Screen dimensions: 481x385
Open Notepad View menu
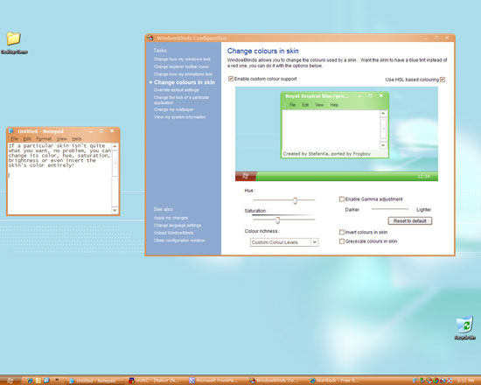click(x=61, y=139)
